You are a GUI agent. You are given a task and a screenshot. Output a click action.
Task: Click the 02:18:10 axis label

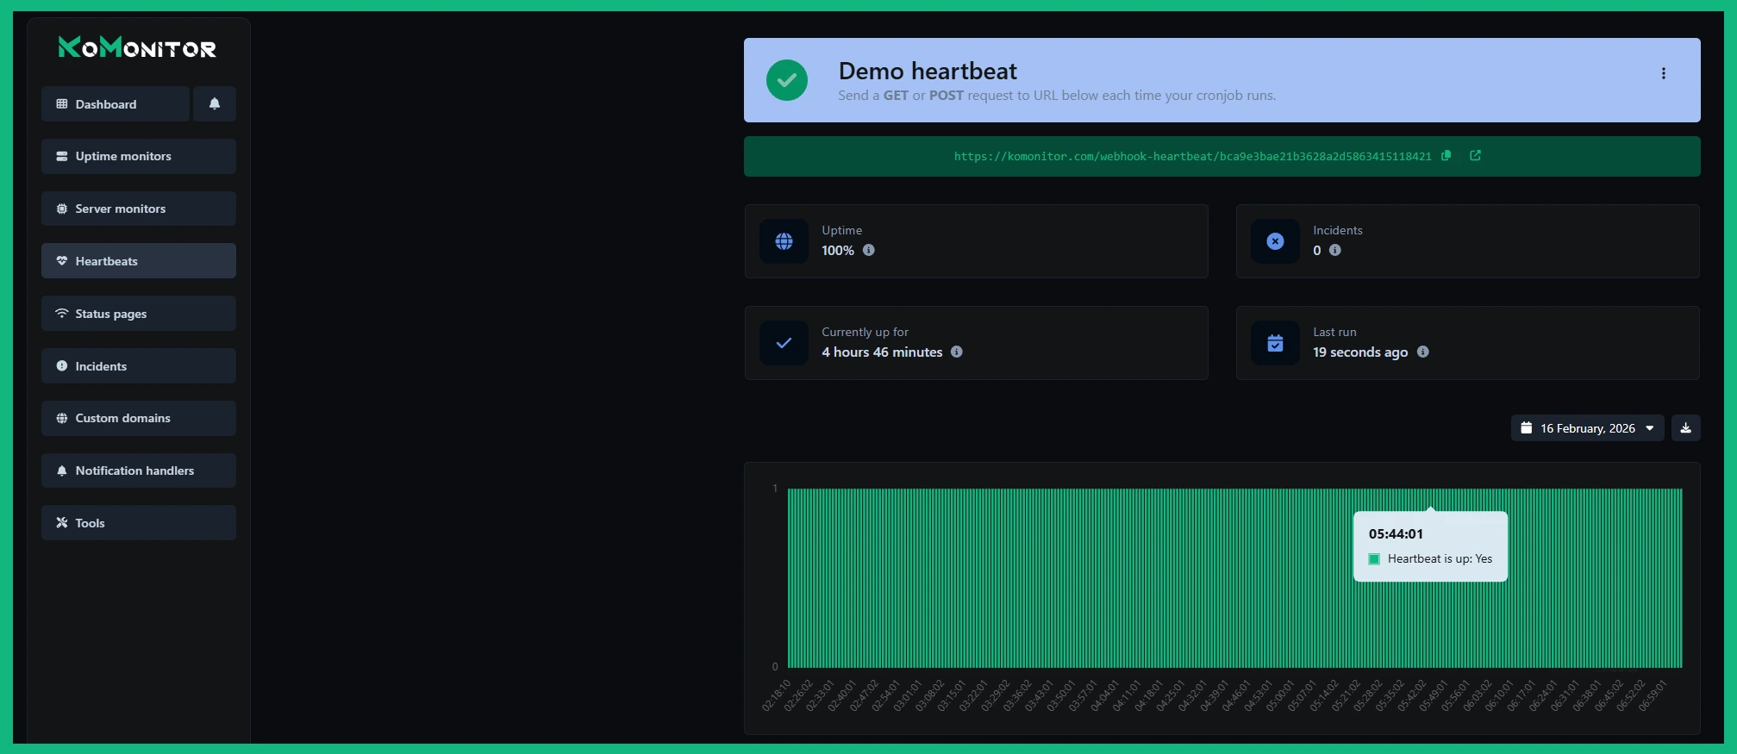[777, 695]
